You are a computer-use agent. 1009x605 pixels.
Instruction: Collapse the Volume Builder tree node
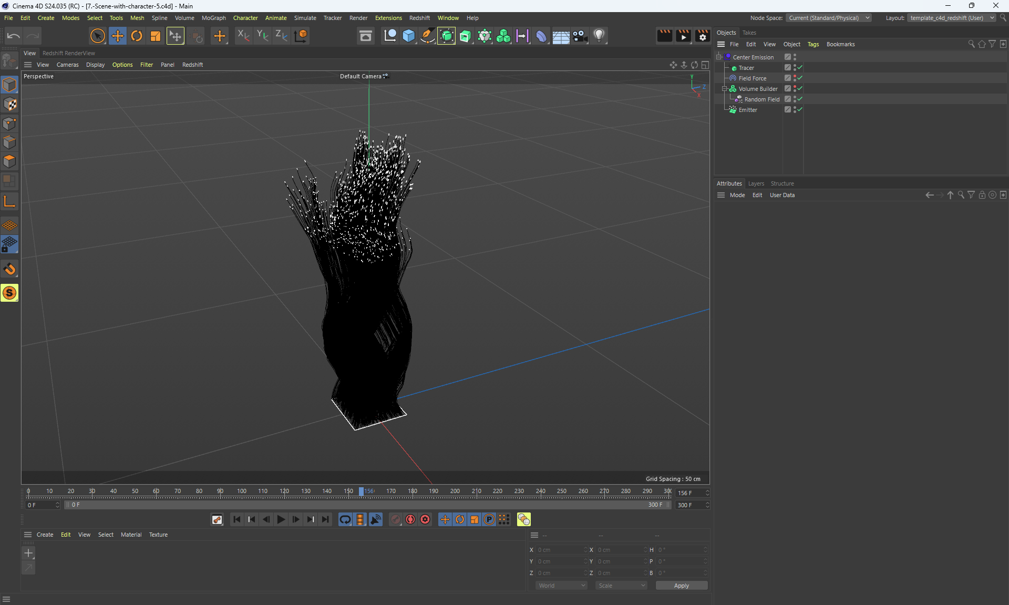coord(724,89)
